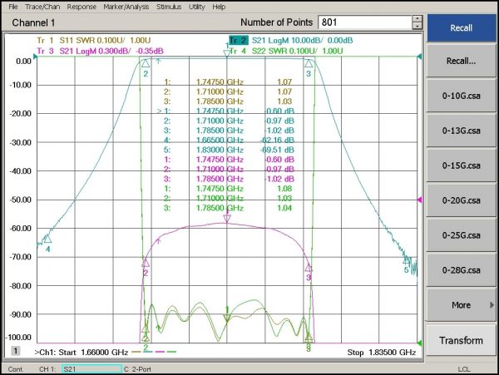Load the 0-20G.csa state file
Image resolution: width=499 pixels, height=375 pixels.
[461, 200]
